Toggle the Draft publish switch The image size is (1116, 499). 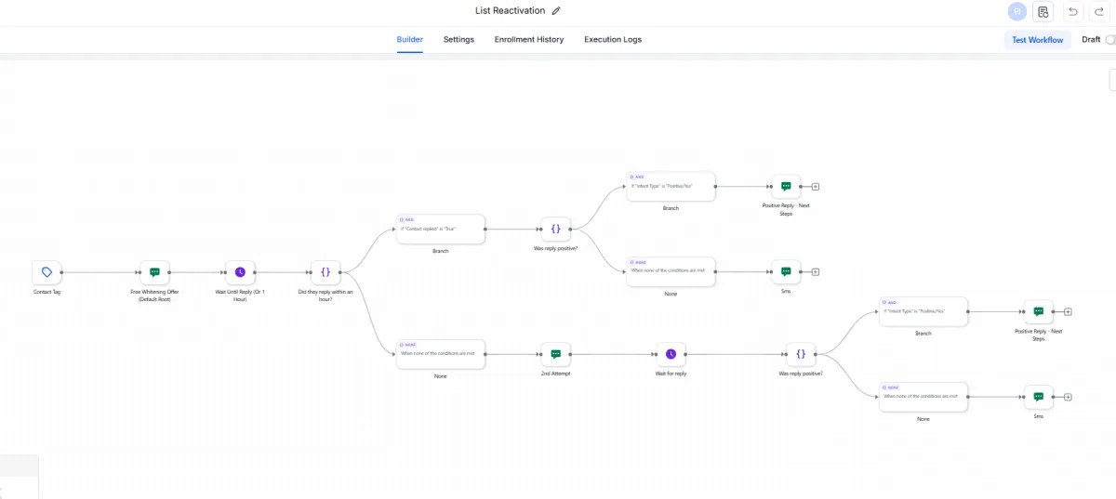point(1109,40)
